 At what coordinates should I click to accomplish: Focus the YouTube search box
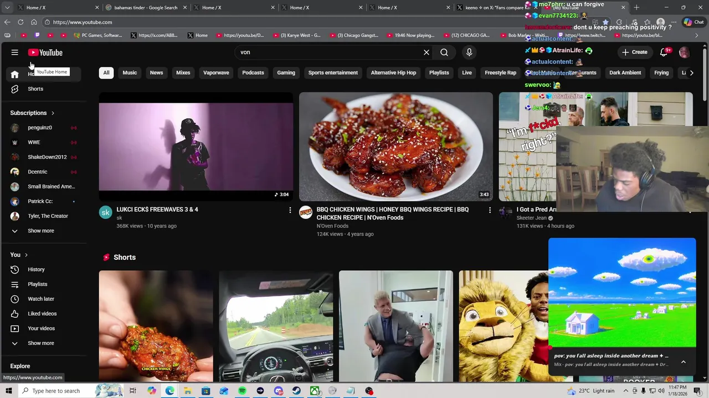(x=330, y=52)
